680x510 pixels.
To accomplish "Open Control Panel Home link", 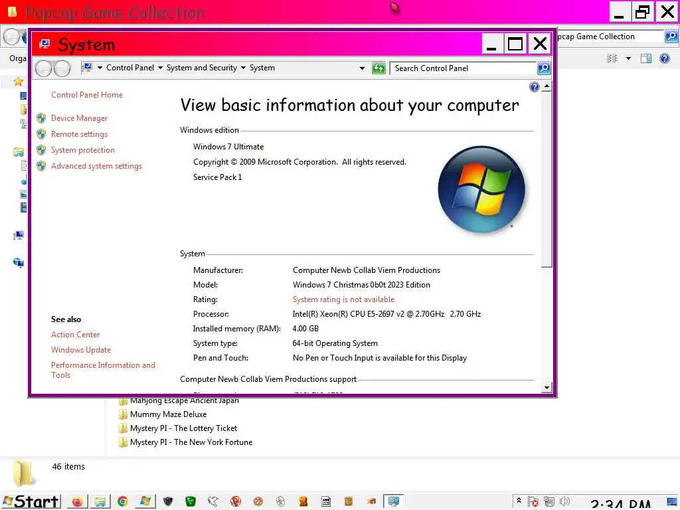I will click(x=87, y=95).
